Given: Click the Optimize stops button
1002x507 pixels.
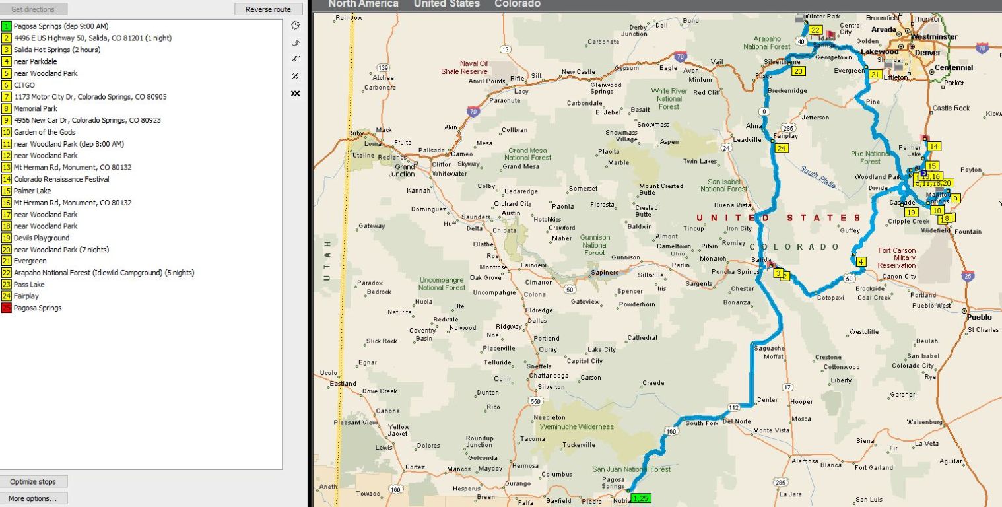Looking at the screenshot, I should [33, 482].
